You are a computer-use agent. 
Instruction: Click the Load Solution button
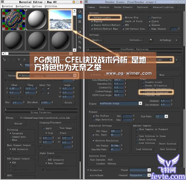tap(144, 149)
